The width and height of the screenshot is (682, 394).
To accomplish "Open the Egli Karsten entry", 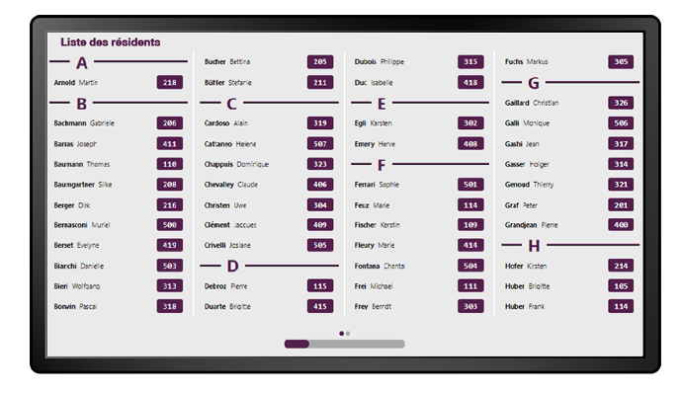I will pyautogui.click(x=419, y=123).
